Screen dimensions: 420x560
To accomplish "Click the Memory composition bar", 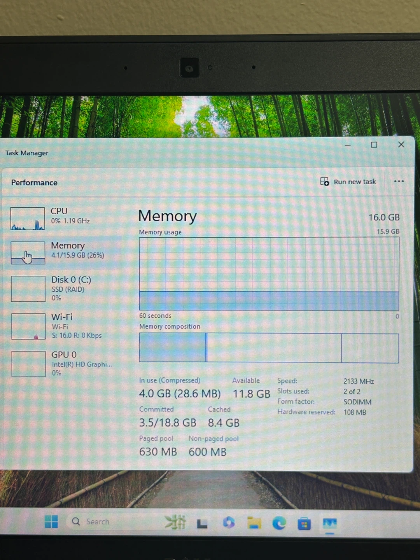I will 269,348.
